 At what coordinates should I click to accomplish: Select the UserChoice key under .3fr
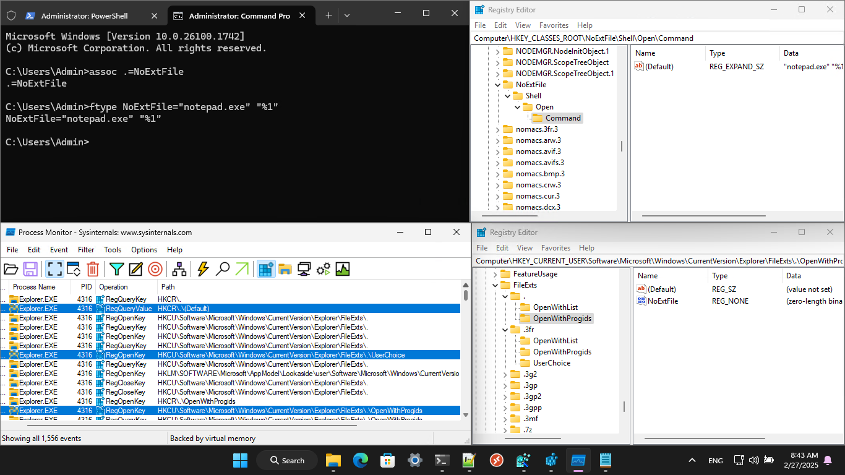[551, 363]
